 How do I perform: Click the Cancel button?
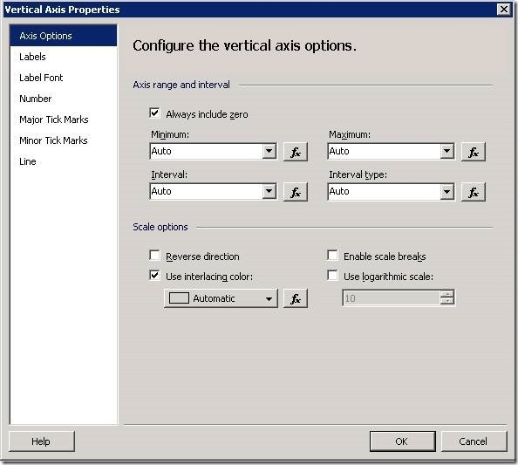[x=474, y=441]
